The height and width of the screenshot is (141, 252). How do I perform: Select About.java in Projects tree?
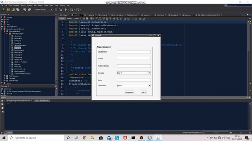click(x=18, y=36)
